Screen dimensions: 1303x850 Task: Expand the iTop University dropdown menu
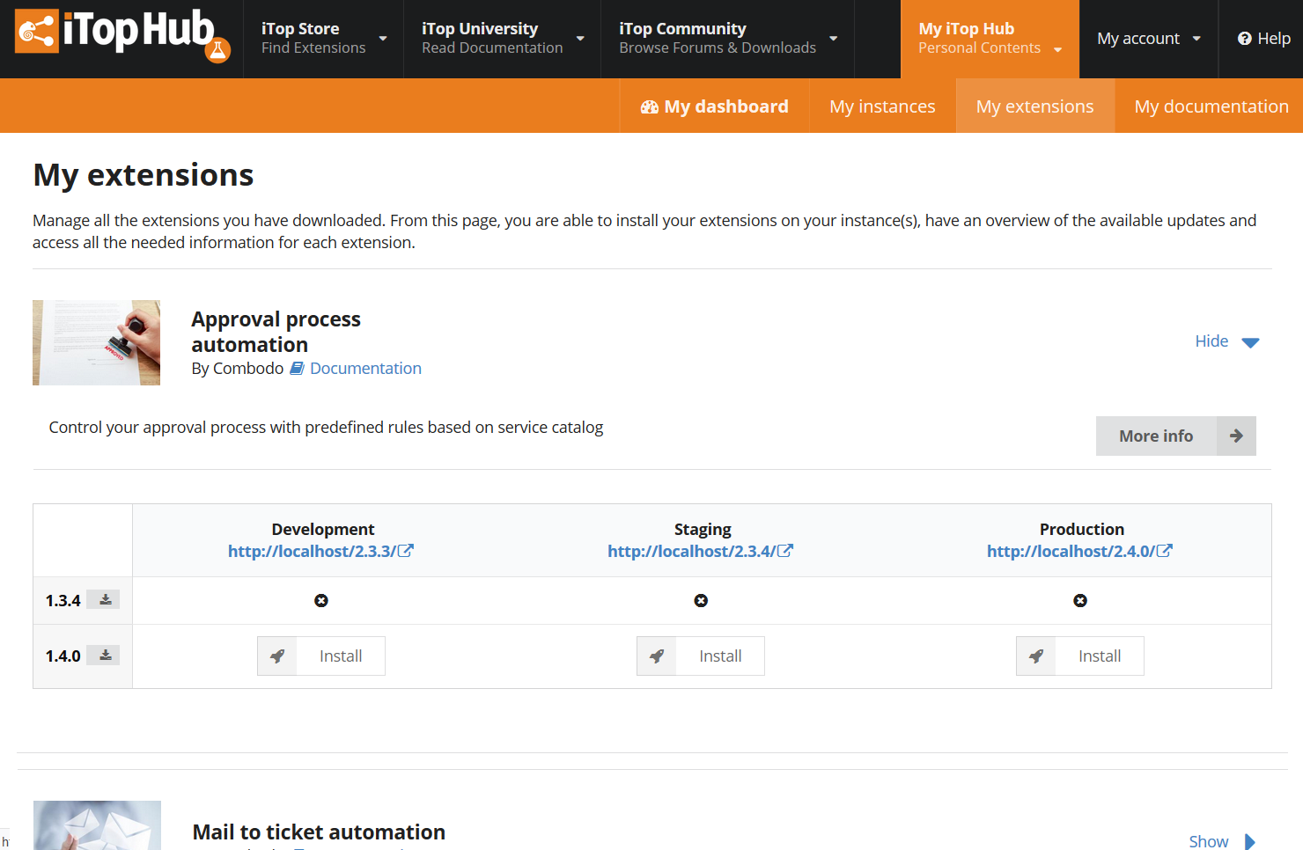click(502, 39)
